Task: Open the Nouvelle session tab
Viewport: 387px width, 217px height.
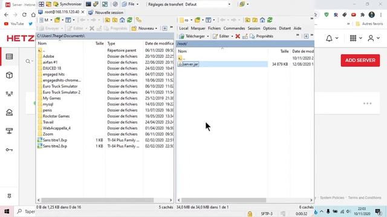Action: pos(106,12)
